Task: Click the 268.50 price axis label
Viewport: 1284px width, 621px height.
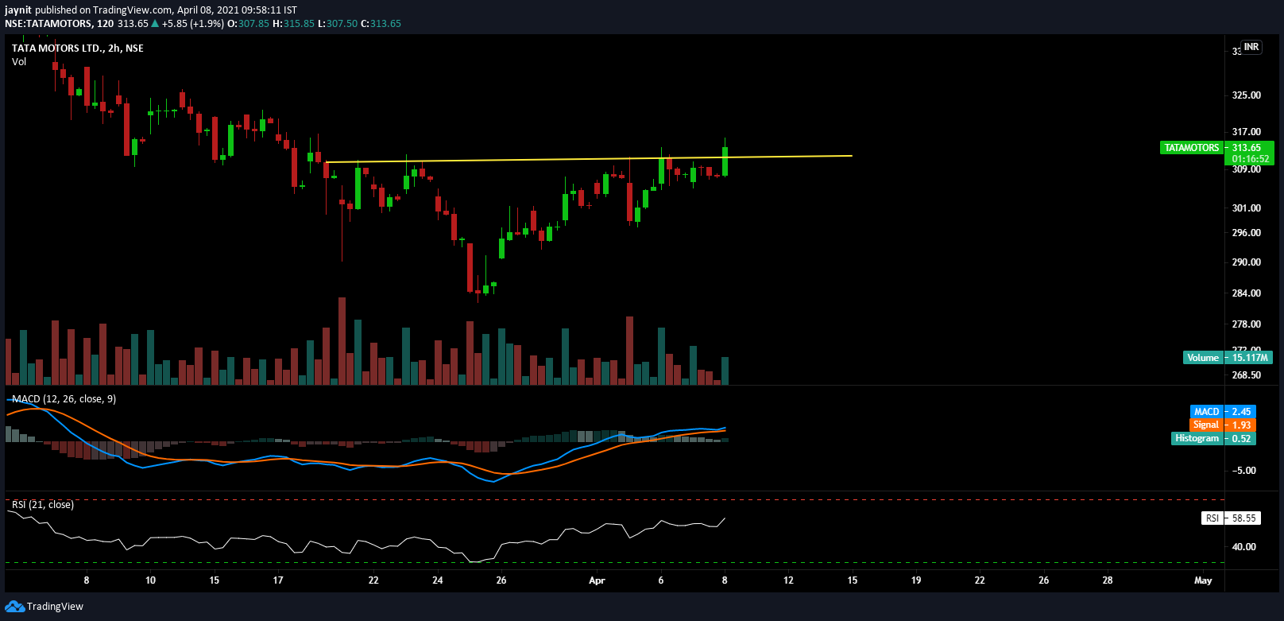Action: coord(1246,375)
